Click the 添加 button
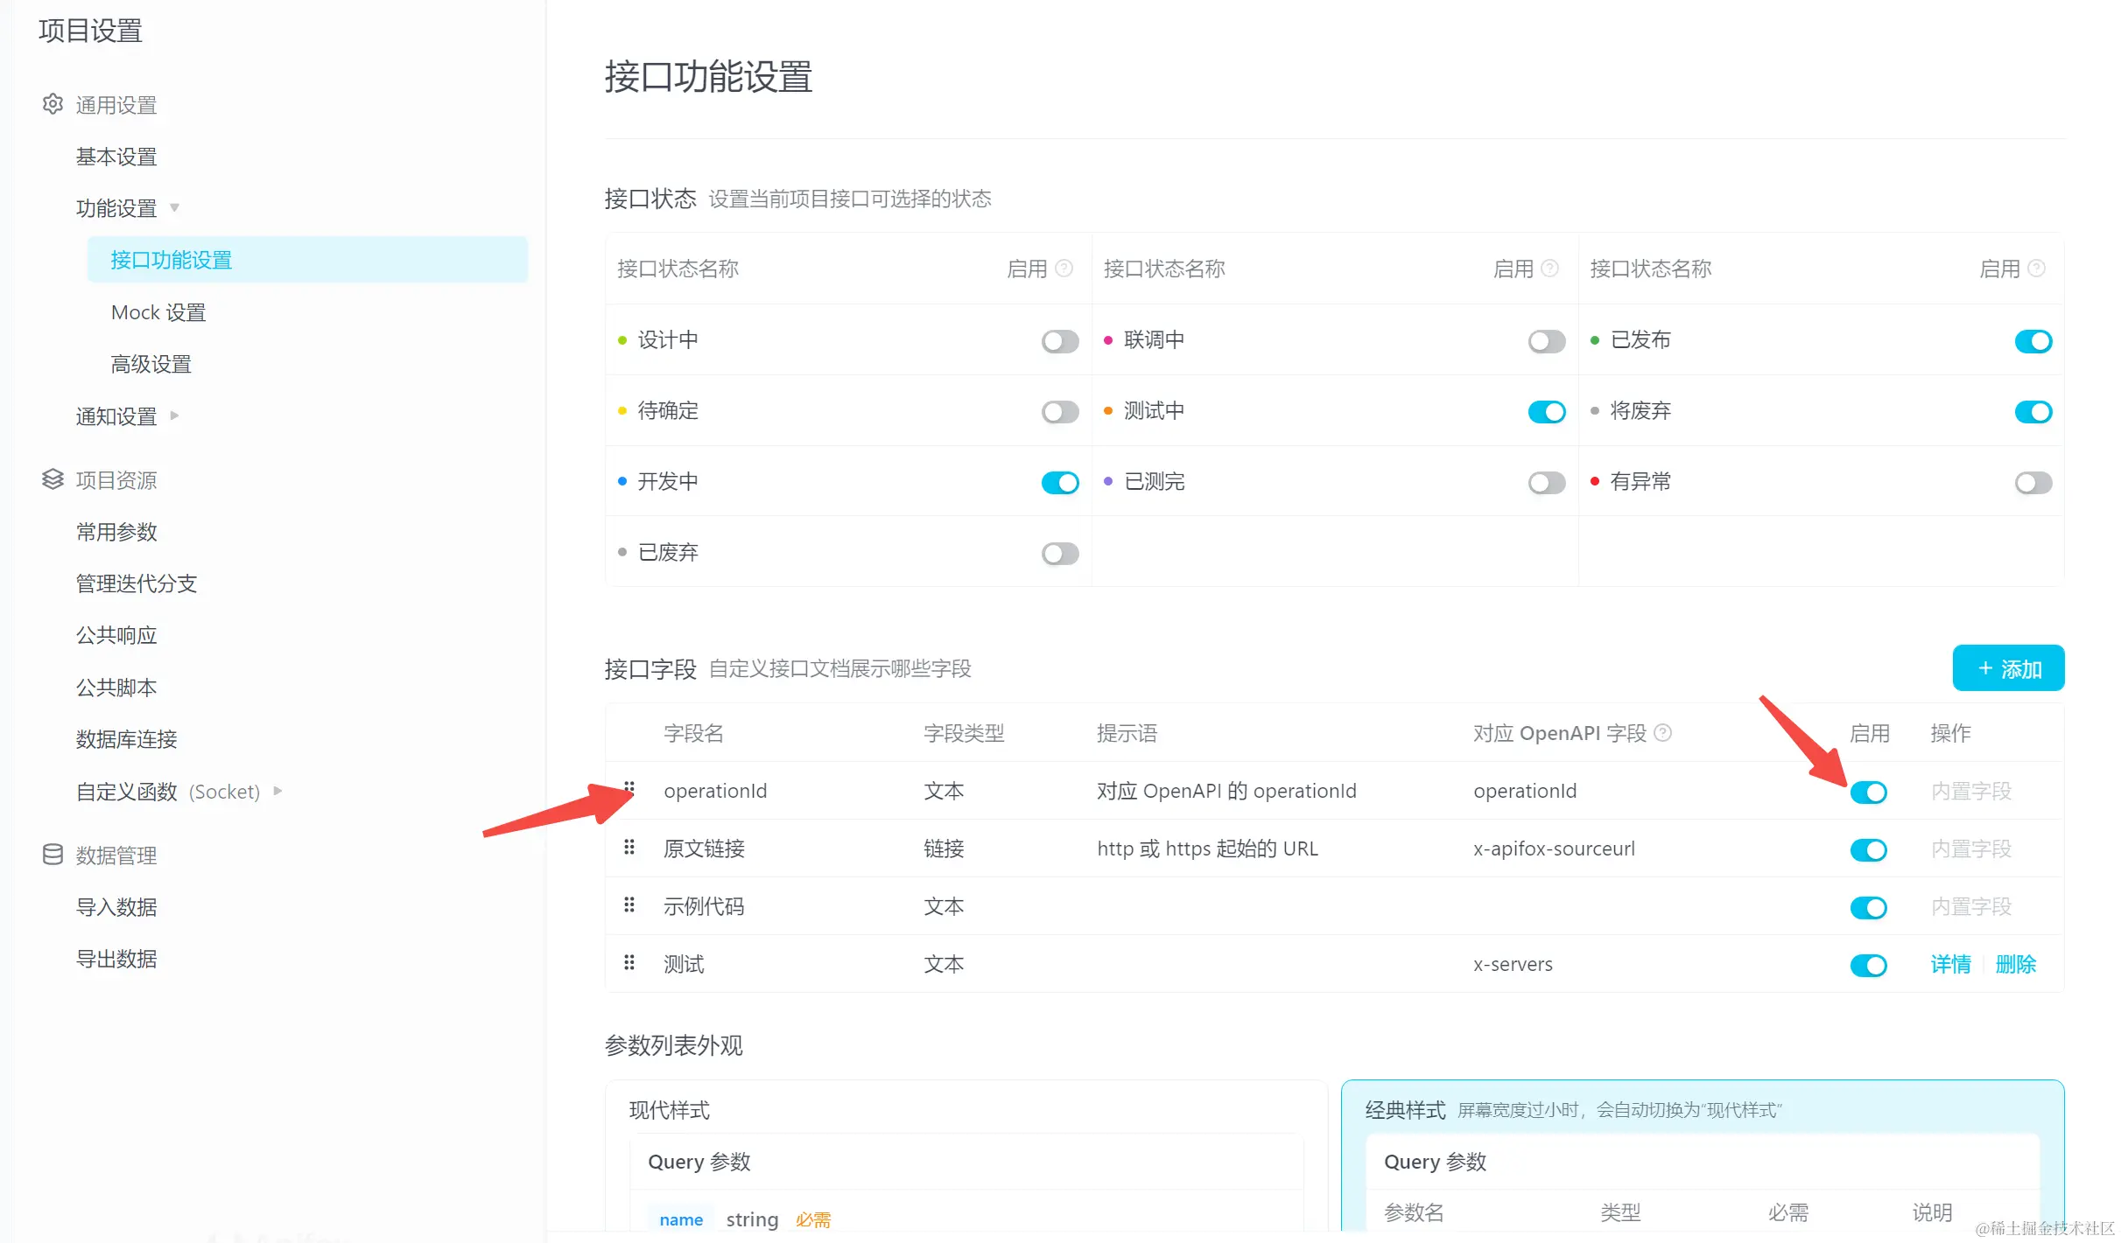 point(2007,669)
